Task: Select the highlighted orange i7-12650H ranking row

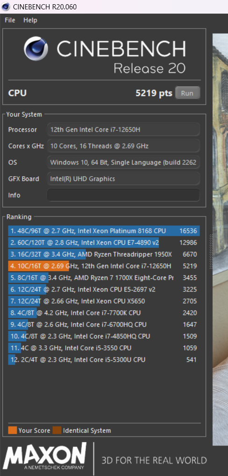Action: tap(104, 266)
